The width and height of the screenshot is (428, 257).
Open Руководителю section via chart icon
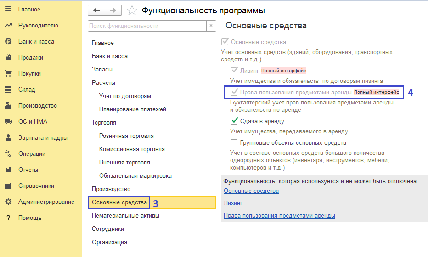click(x=8, y=26)
